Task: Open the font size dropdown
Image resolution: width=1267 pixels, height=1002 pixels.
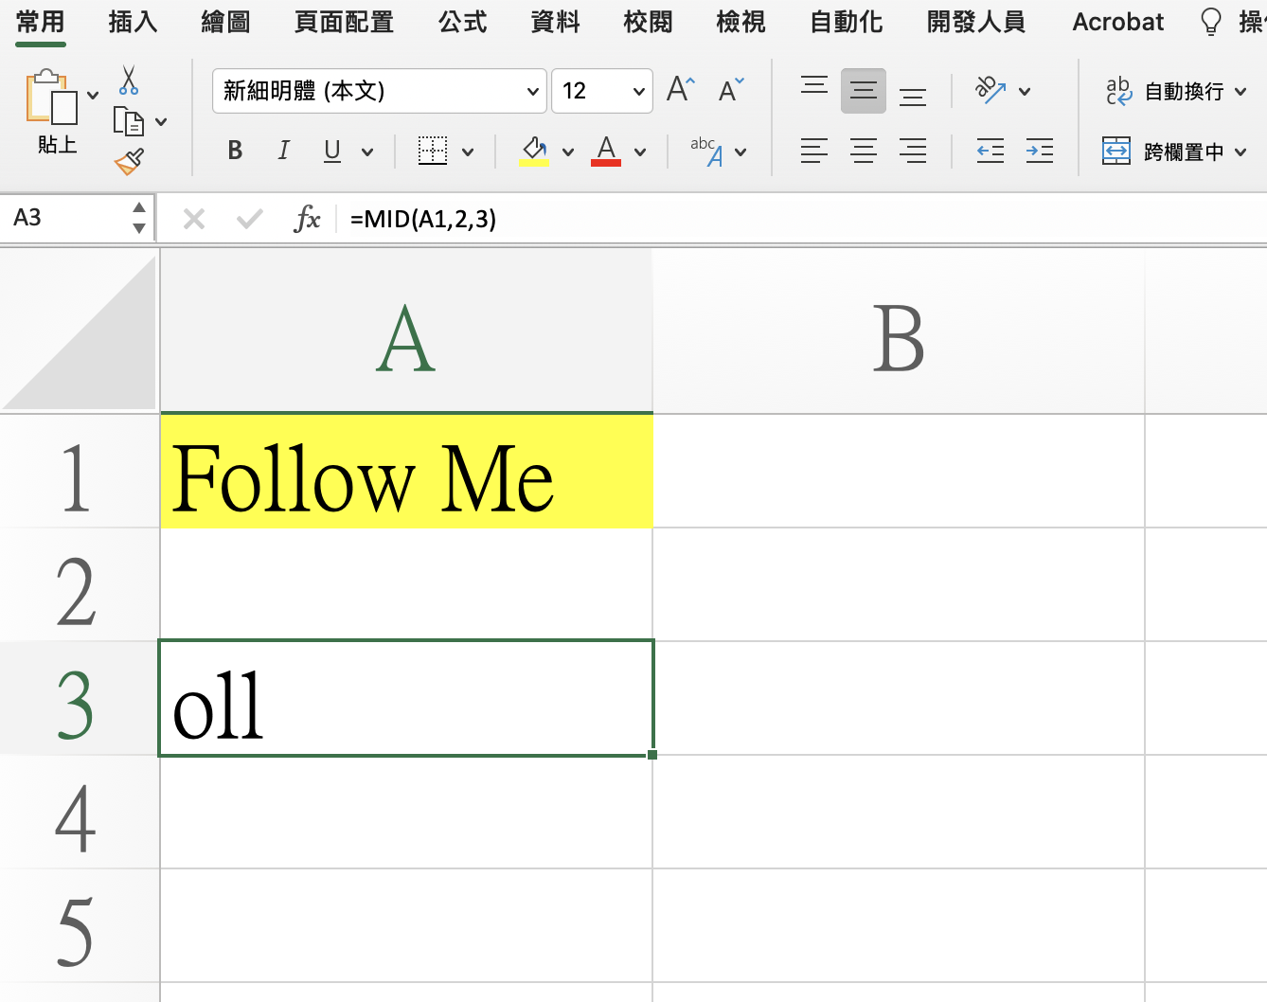Action: coord(638,91)
